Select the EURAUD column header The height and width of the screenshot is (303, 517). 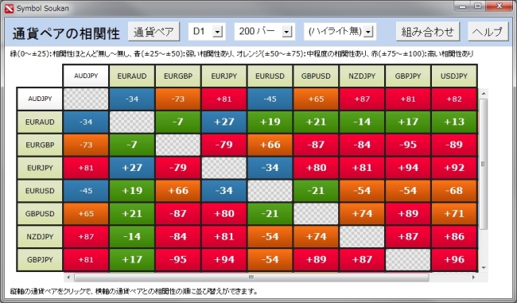click(x=132, y=76)
